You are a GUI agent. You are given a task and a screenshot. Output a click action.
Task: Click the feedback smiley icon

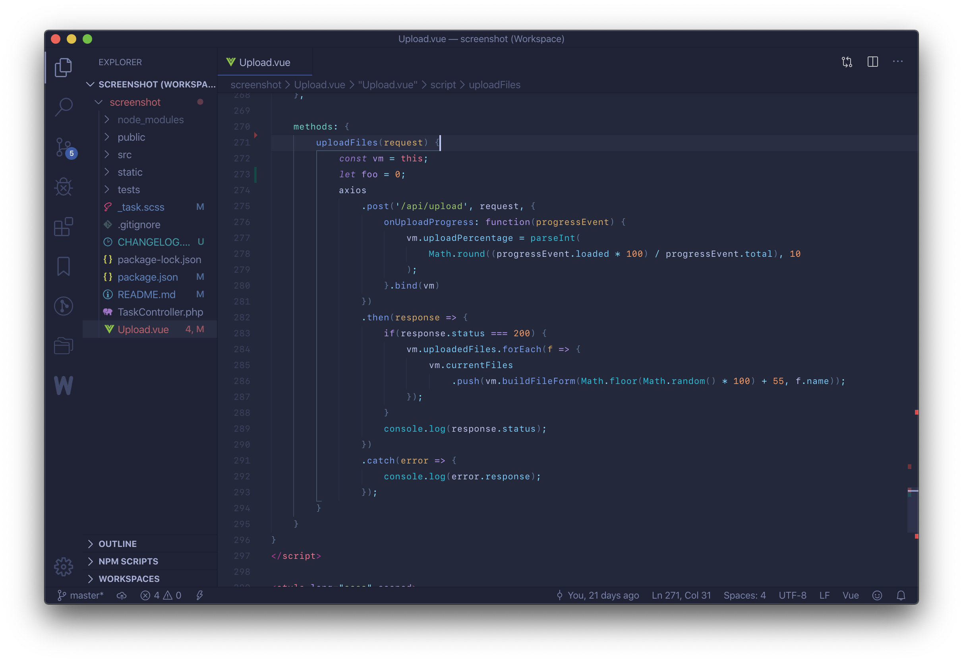(x=877, y=595)
